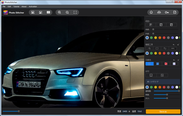Click the undo arrow beside 编辑工具 heading

174,44
